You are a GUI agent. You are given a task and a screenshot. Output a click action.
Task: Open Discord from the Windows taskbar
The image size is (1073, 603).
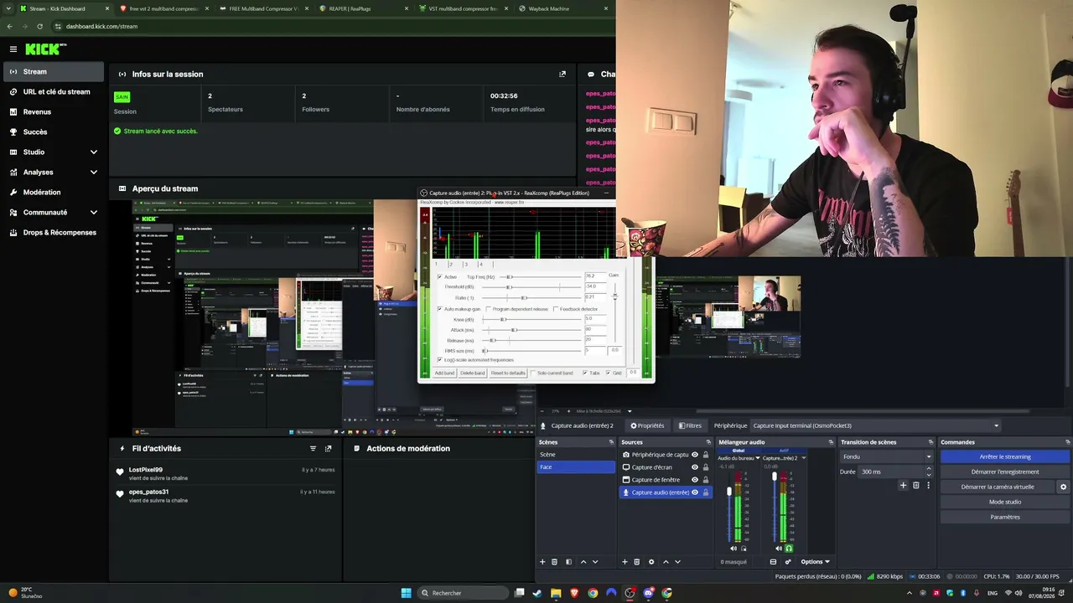click(x=648, y=593)
